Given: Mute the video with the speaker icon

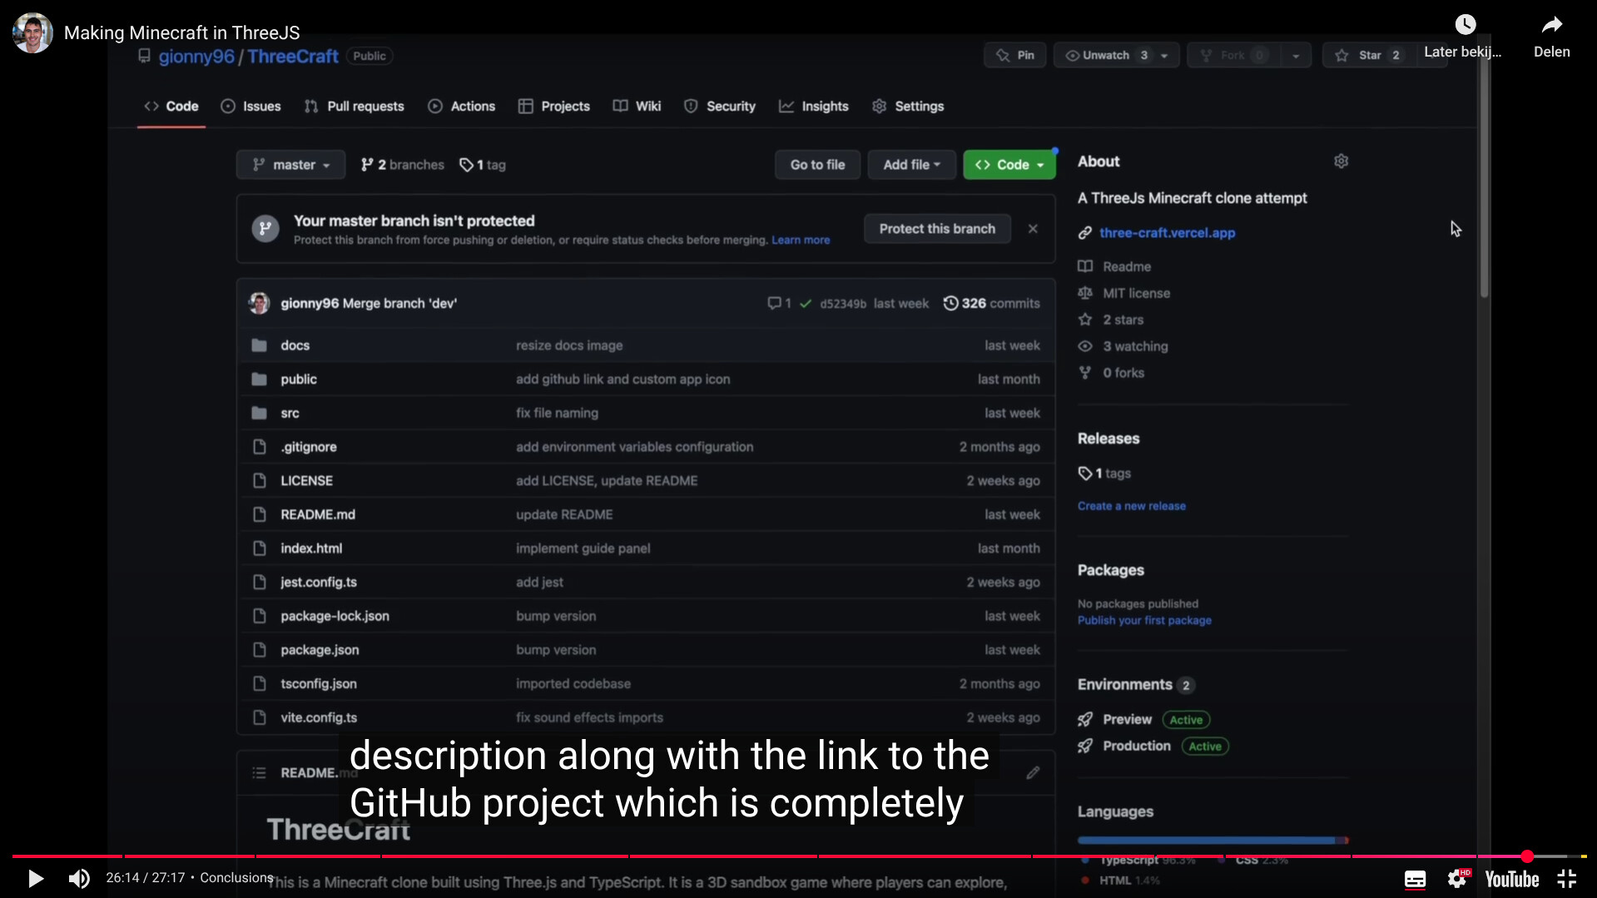Looking at the screenshot, I should [79, 878].
